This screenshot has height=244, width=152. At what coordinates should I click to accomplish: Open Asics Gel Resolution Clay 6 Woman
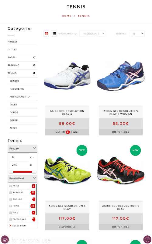[x=121, y=113]
